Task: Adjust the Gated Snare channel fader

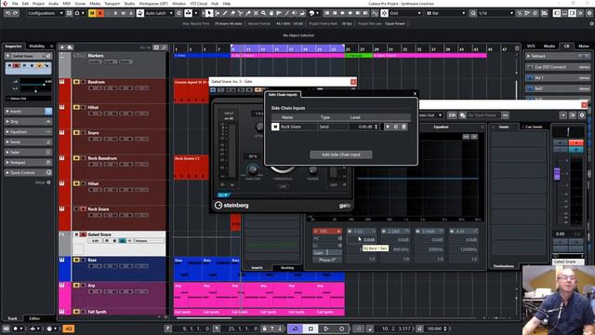Action: click(557, 174)
